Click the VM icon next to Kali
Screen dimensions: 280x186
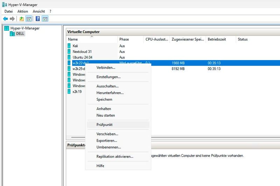pyautogui.click(x=69, y=46)
